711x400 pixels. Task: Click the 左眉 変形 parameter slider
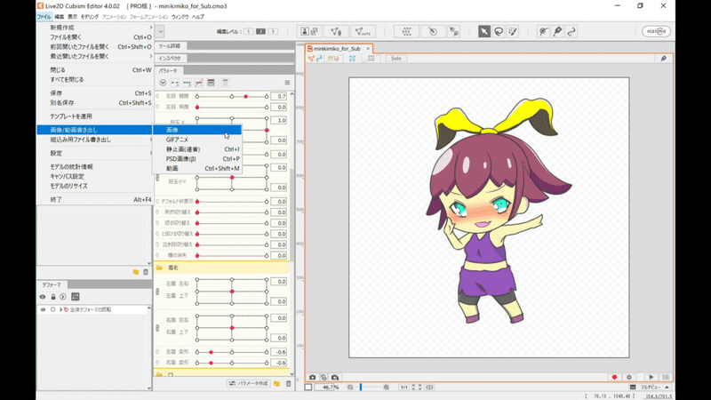coord(232,352)
